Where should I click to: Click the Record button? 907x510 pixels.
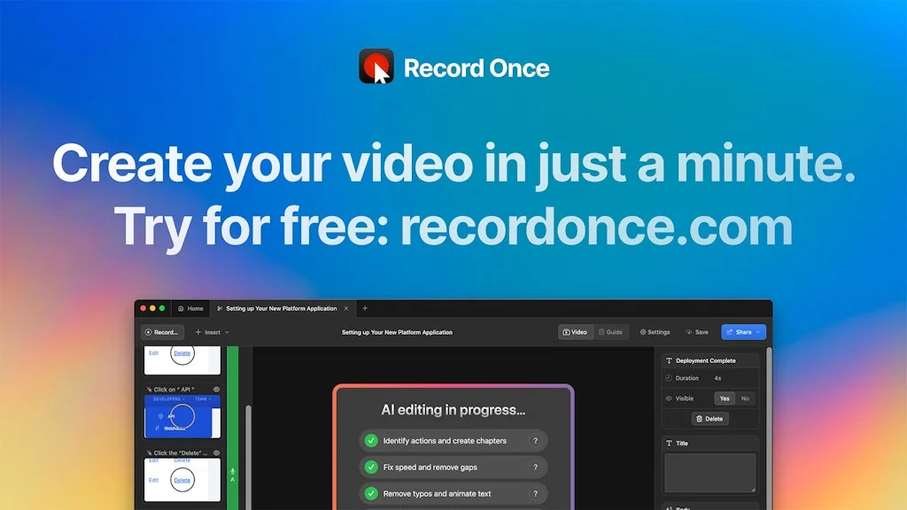click(163, 332)
